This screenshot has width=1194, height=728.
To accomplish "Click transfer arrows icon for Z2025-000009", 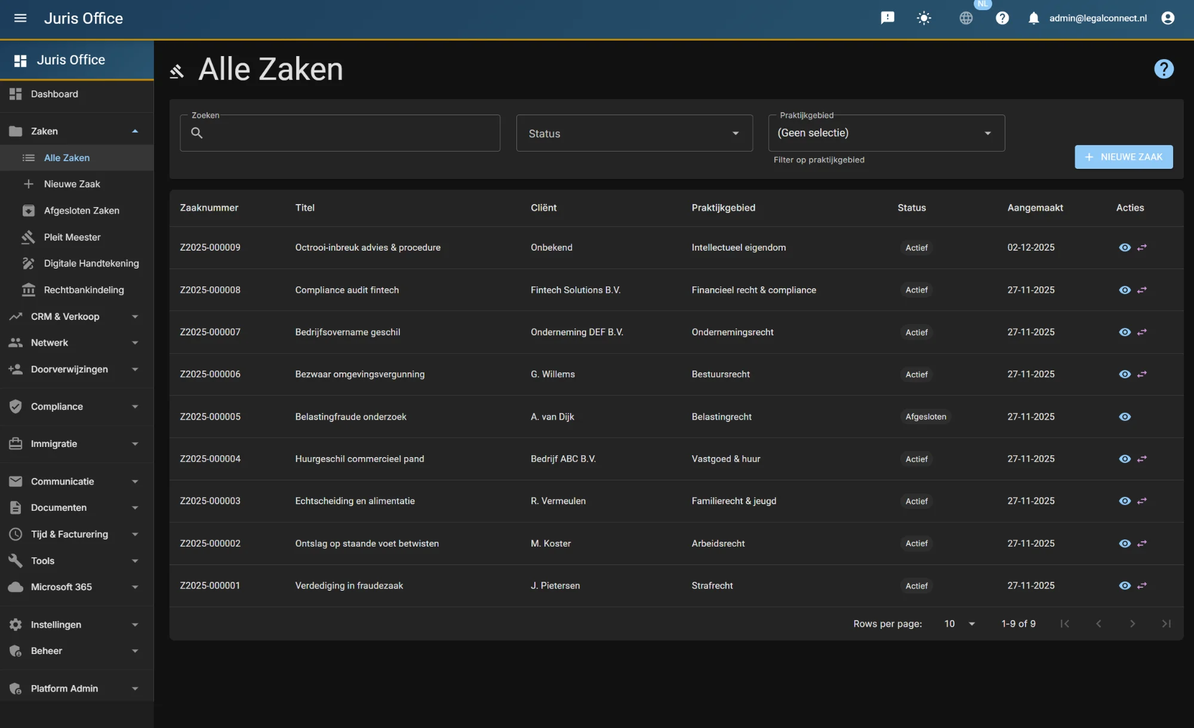I will click(1142, 248).
